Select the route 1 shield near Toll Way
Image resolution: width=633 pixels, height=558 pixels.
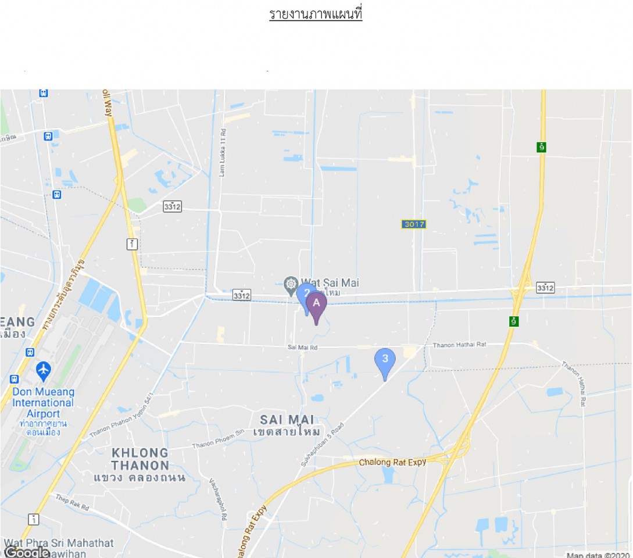132,244
